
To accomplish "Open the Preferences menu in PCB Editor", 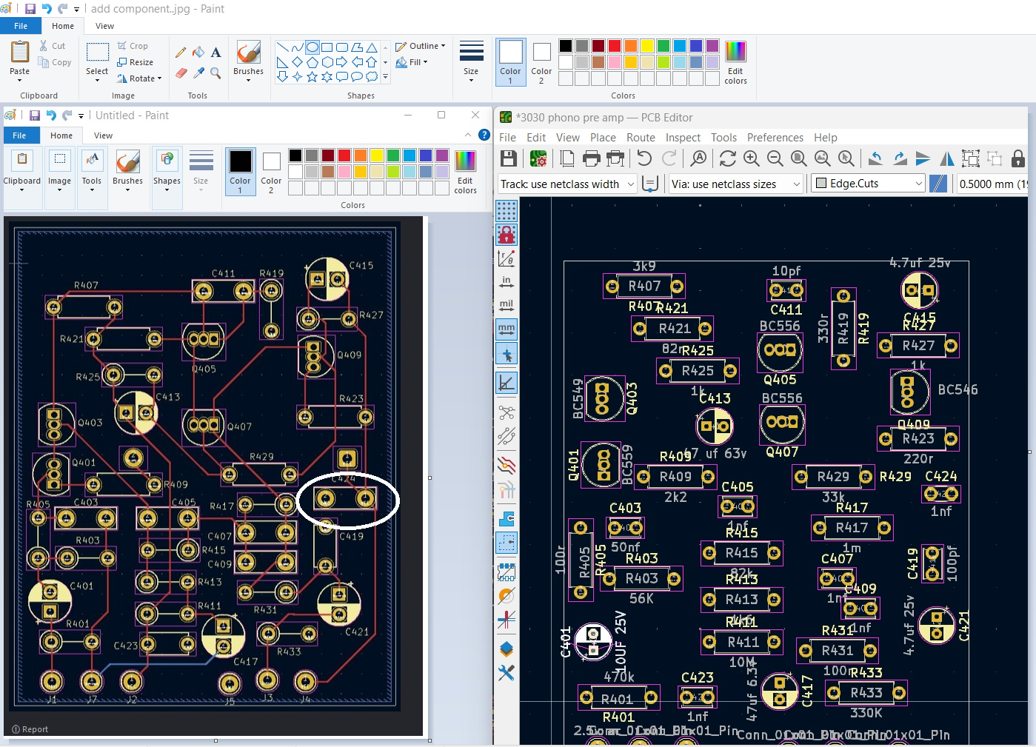I will pyautogui.click(x=775, y=138).
